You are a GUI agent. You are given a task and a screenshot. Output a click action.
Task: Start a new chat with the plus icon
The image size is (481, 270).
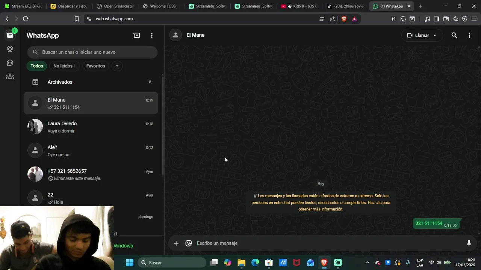pos(137,35)
